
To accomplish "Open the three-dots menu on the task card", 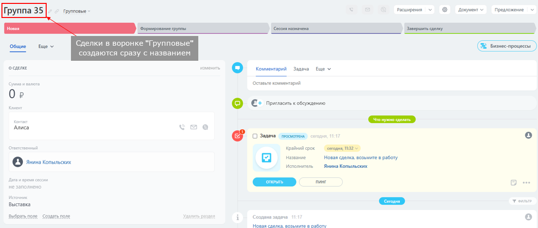I will click(x=526, y=183).
